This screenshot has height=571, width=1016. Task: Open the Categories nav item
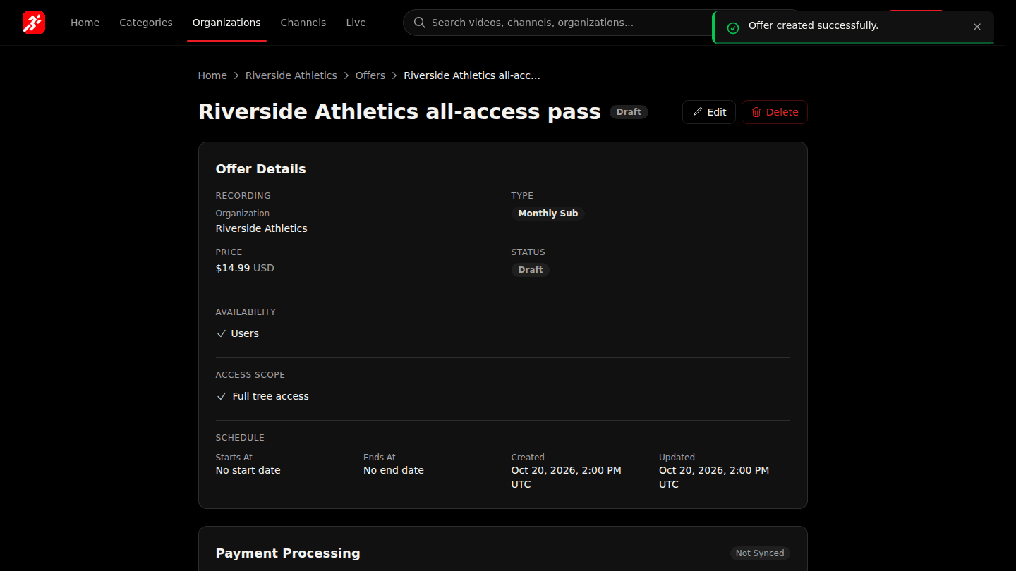click(x=146, y=23)
